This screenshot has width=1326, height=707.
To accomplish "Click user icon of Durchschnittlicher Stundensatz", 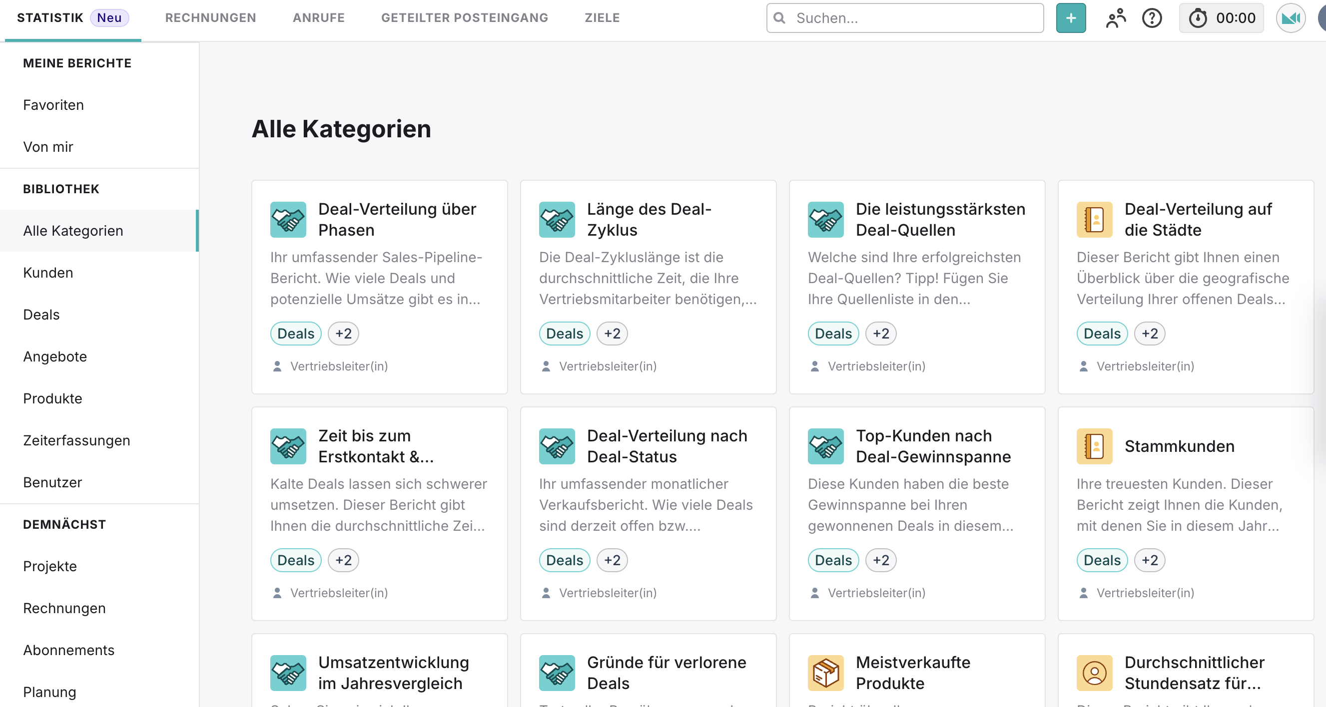I will pyautogui.click(x=1094, y=673).
